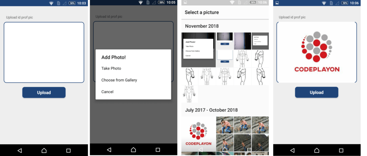Image resolution: width=367 pixels, height=156 pixels.
Task: Tap the home circle below the Add Photo dialog
Action: click(133, 150)
